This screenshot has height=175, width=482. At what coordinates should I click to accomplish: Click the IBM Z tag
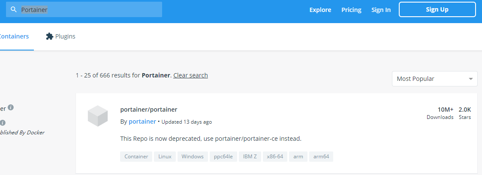pyautogui.click(x=250, y=157)
